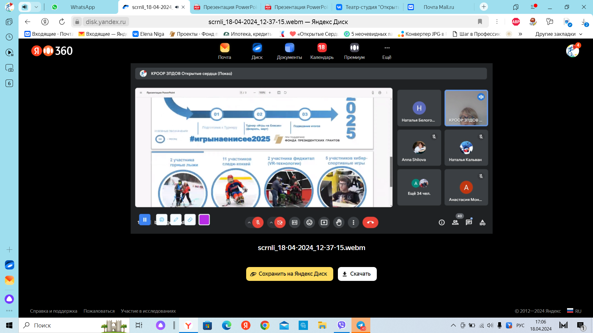Image resolution: width=593 pixels, height=333 pixels.
Task: Click the raise hand icon
Action: point(339,223)
